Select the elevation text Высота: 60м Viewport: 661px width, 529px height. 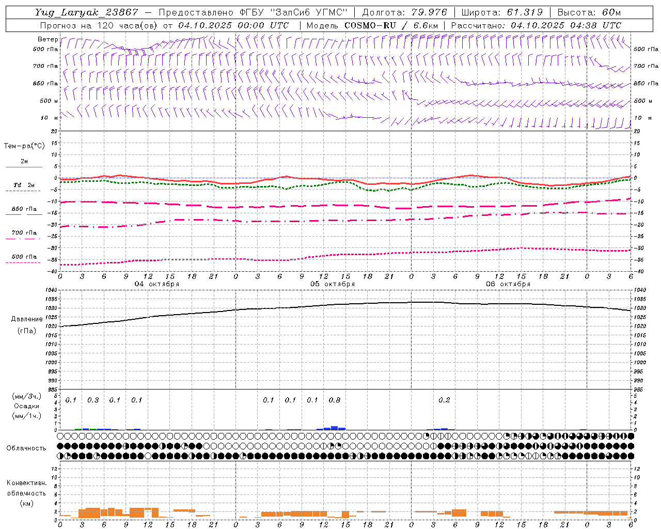(590, 12)
